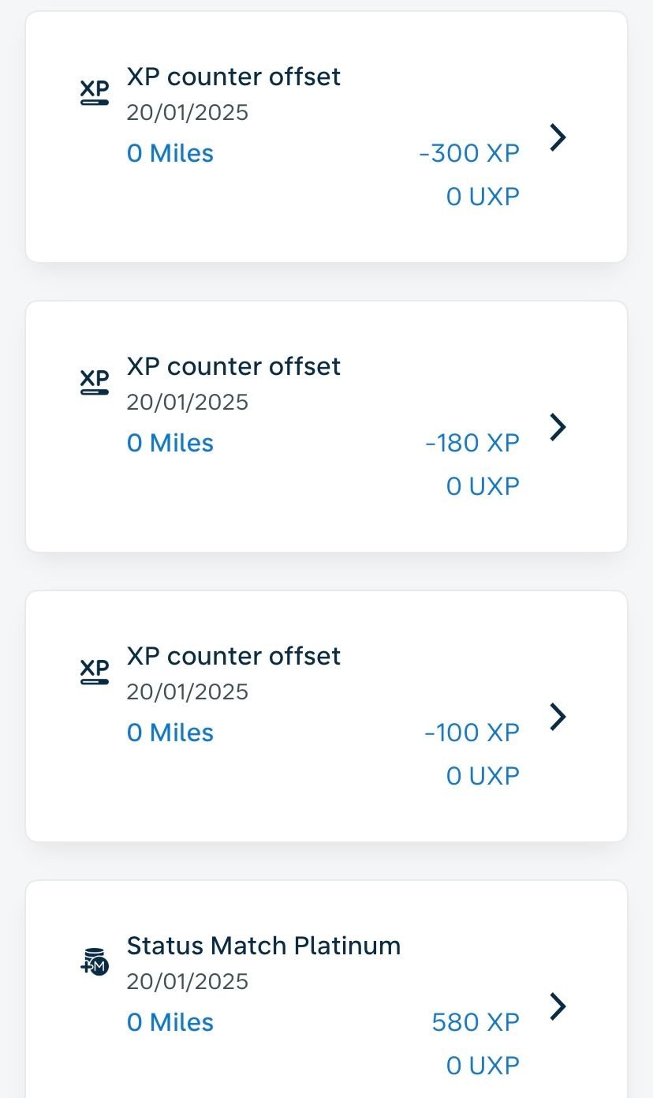Click the XP icon on the -180 XP card

pos(95,382)
